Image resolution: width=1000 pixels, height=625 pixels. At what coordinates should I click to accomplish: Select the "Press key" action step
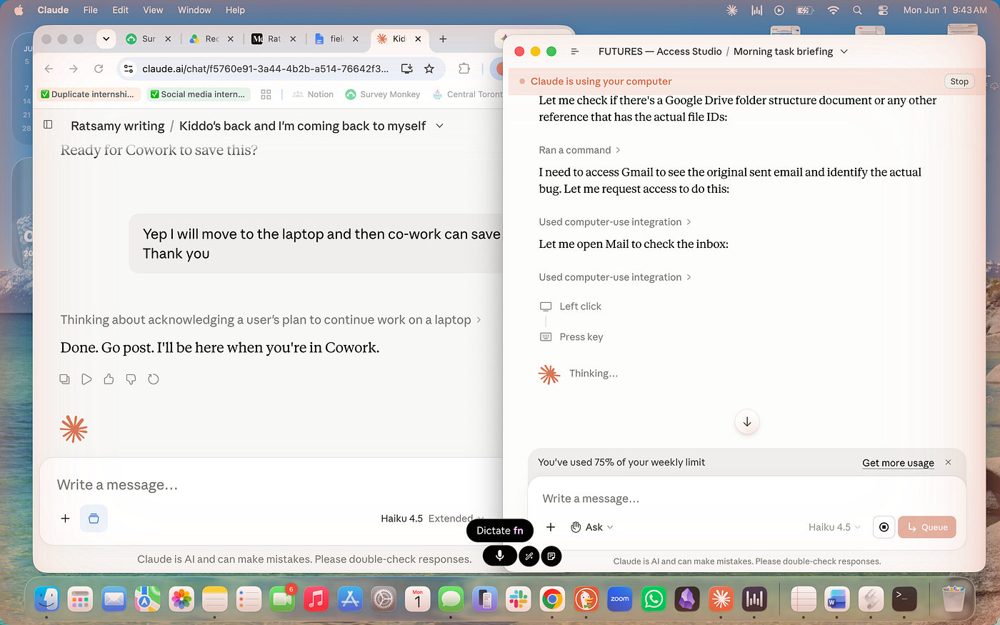[x=571, y=337]
